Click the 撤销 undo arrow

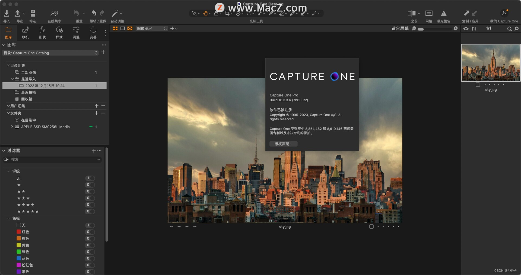pos(94,13)
